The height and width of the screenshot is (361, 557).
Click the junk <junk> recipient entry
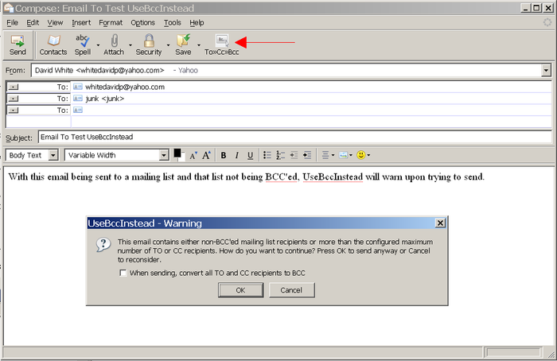tap(105, 99)
